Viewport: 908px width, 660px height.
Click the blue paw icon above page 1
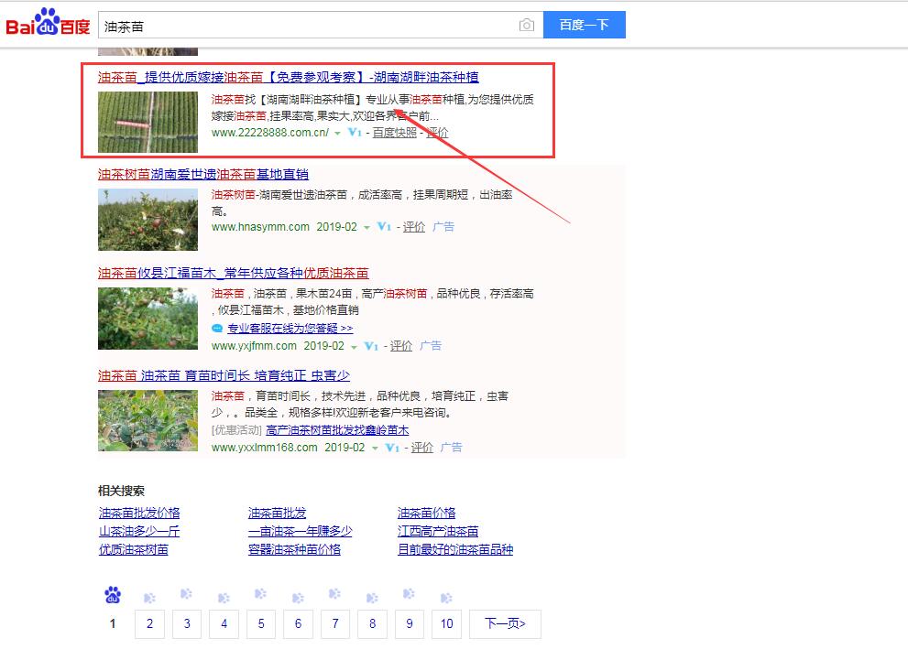pos(113,596)
